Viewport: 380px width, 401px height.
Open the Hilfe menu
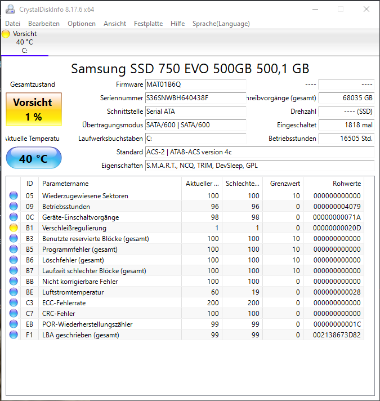pyautogui.click(x=177, y=24)
